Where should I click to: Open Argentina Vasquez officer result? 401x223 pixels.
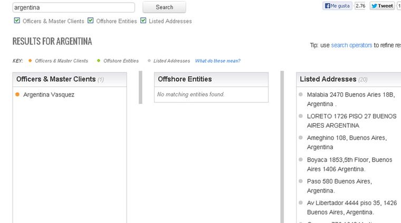(x=49, y=95)
